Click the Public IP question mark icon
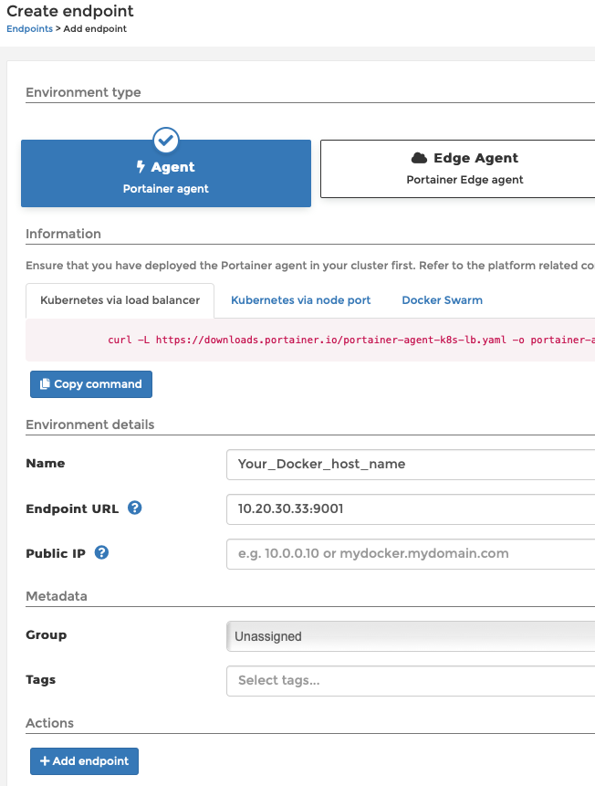This screenshot has height=786, width=595. click(x=101, y=552)
